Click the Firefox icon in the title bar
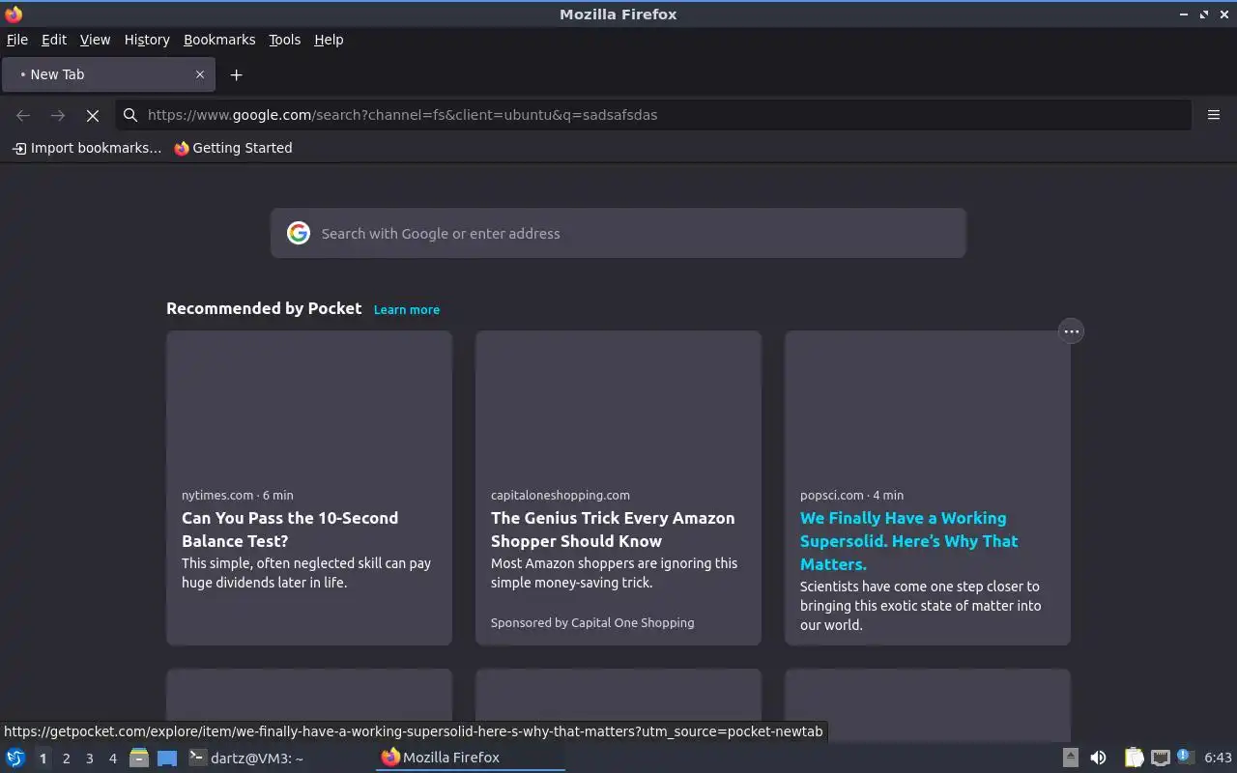 pos(14,14)
